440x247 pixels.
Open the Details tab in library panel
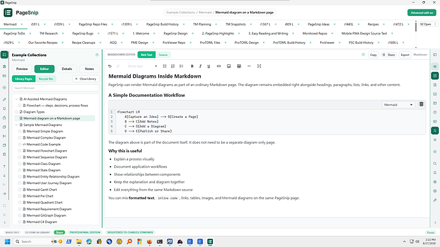[x=67, y=69]
